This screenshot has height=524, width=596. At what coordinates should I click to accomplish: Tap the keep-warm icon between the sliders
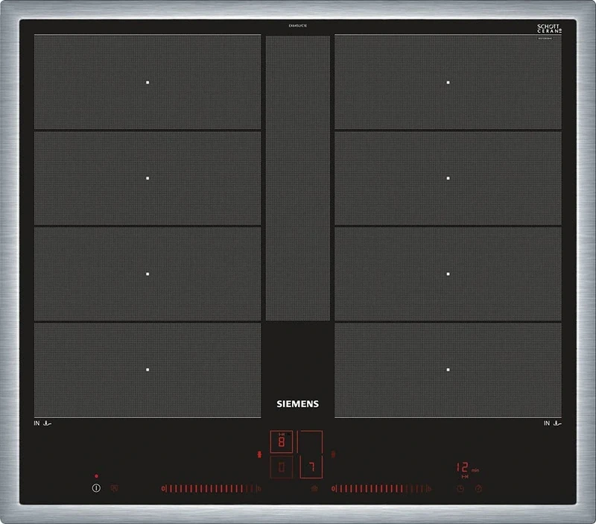coord(314,489)
